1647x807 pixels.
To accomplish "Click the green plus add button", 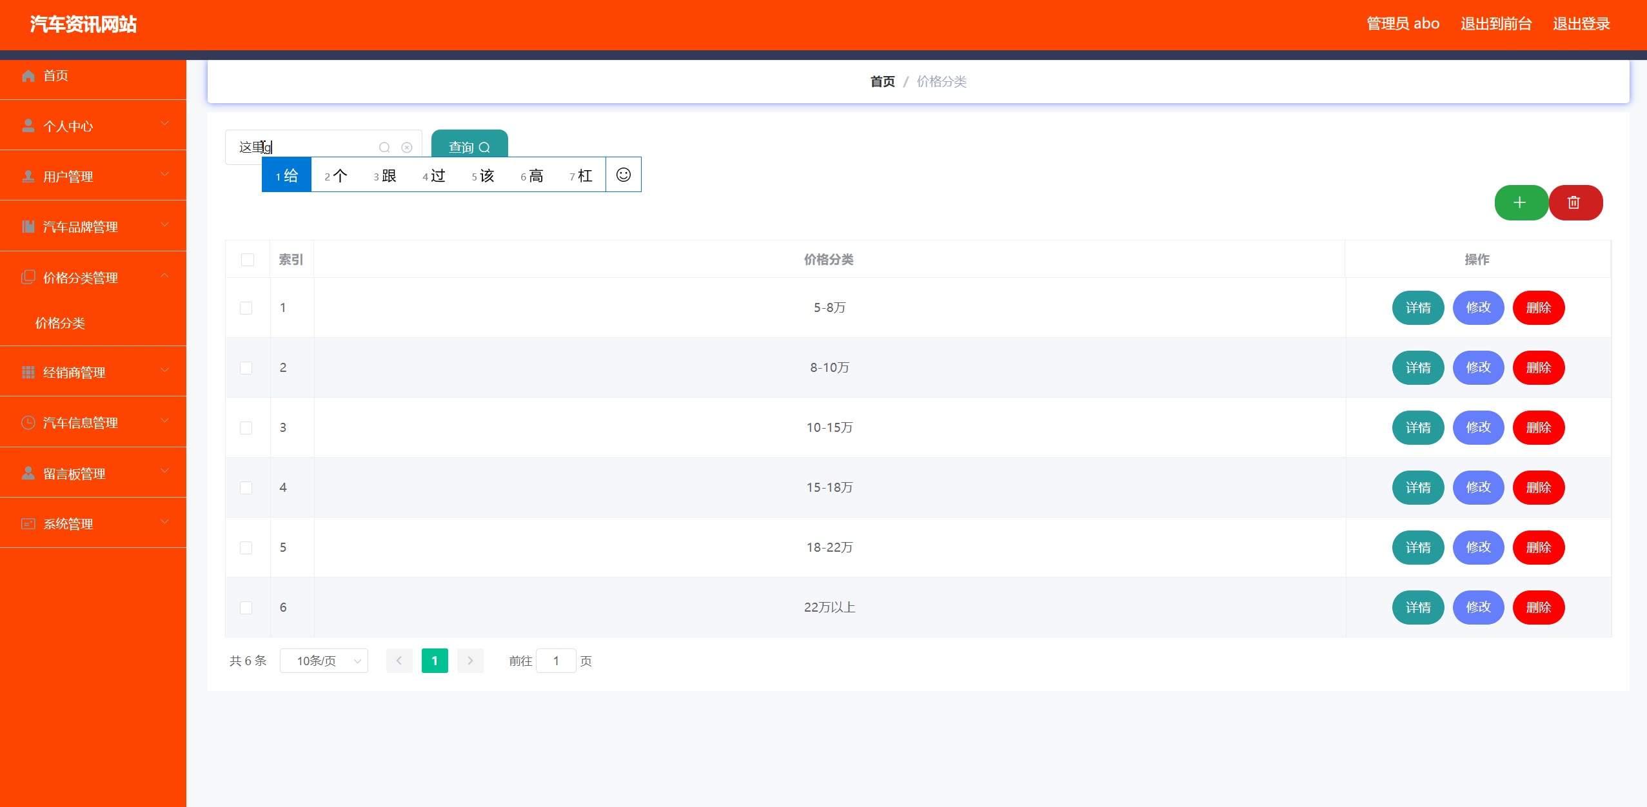I will click(1521, 202).
